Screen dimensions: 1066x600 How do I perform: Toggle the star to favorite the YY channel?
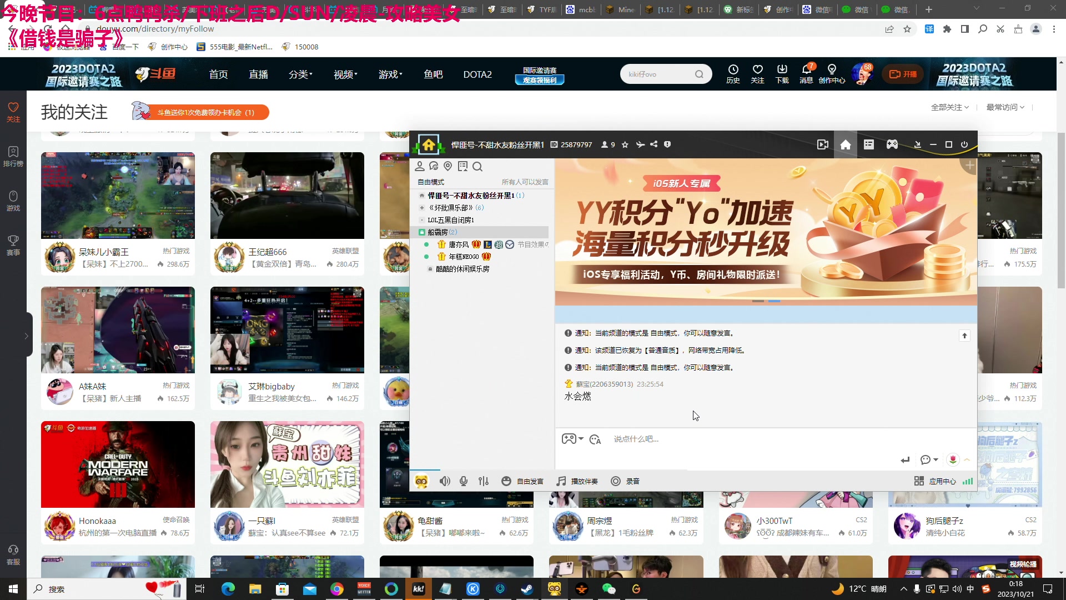coord(625,144)
